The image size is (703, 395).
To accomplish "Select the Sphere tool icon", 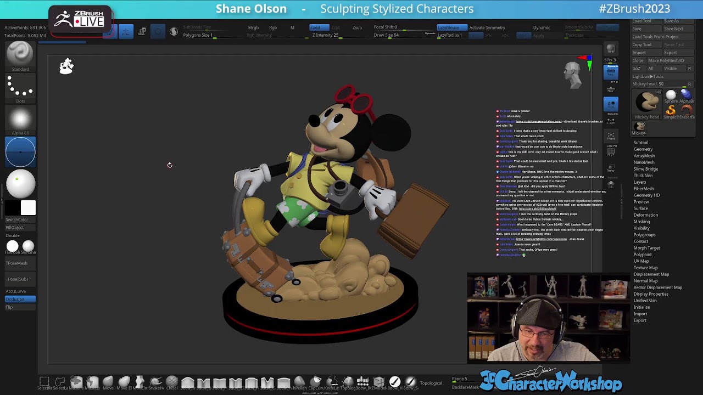I will (671, 97).
